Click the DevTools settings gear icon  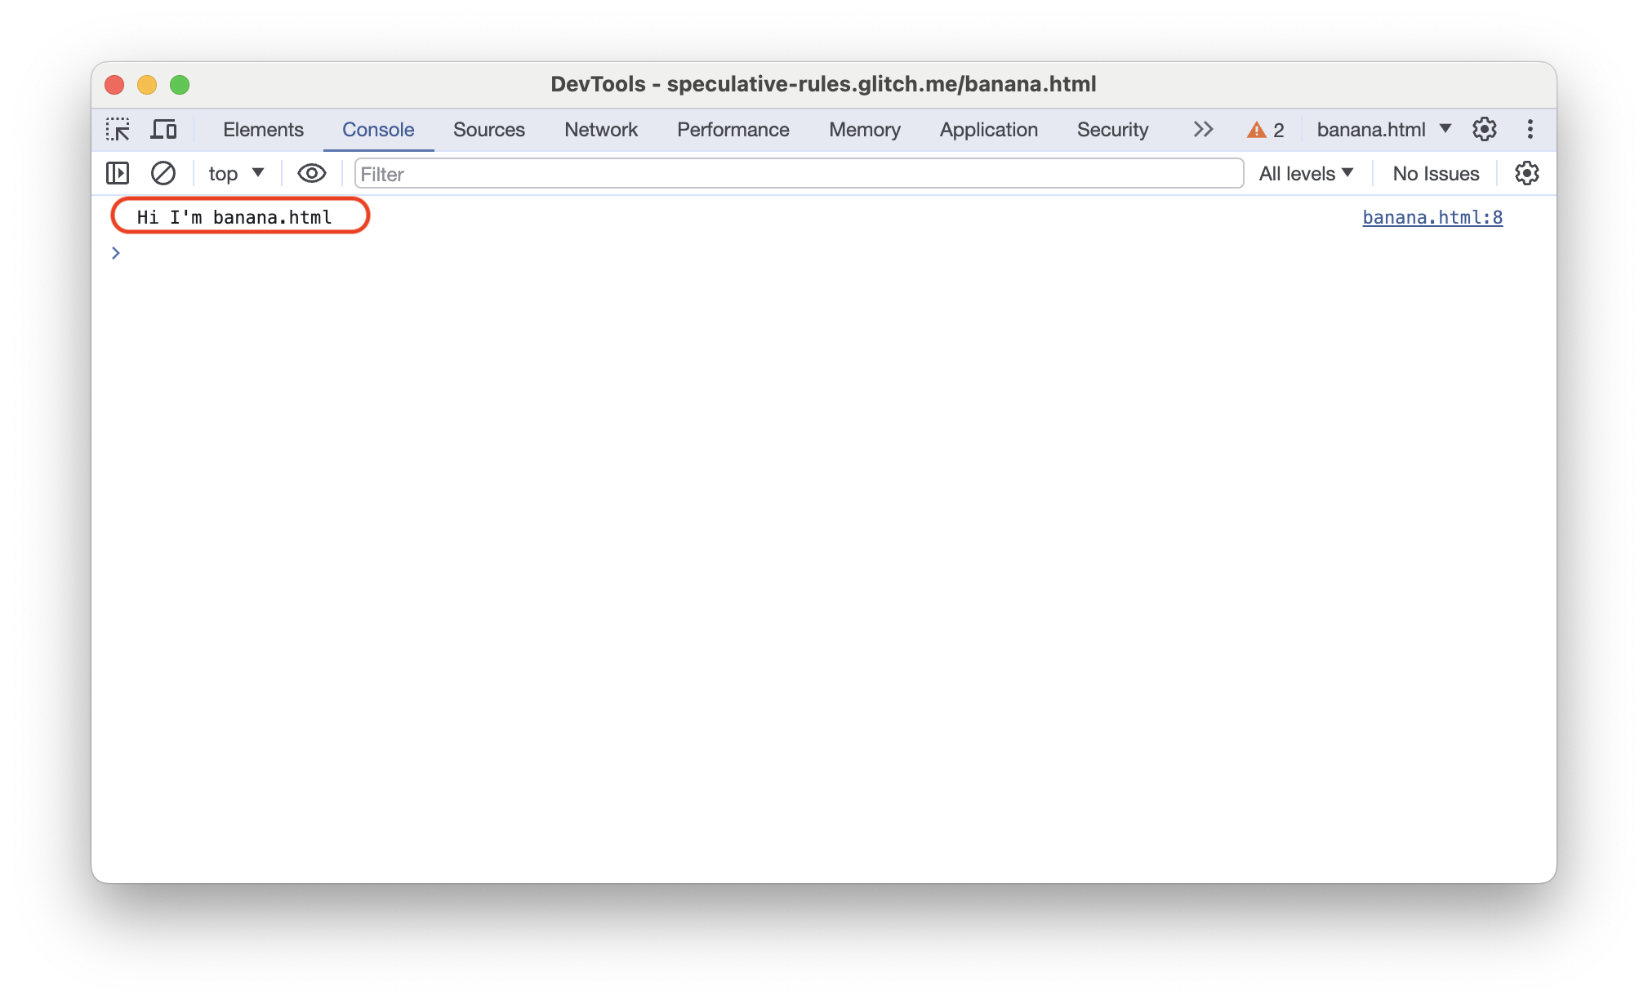pyautogui.click(x=1483, y=130)
